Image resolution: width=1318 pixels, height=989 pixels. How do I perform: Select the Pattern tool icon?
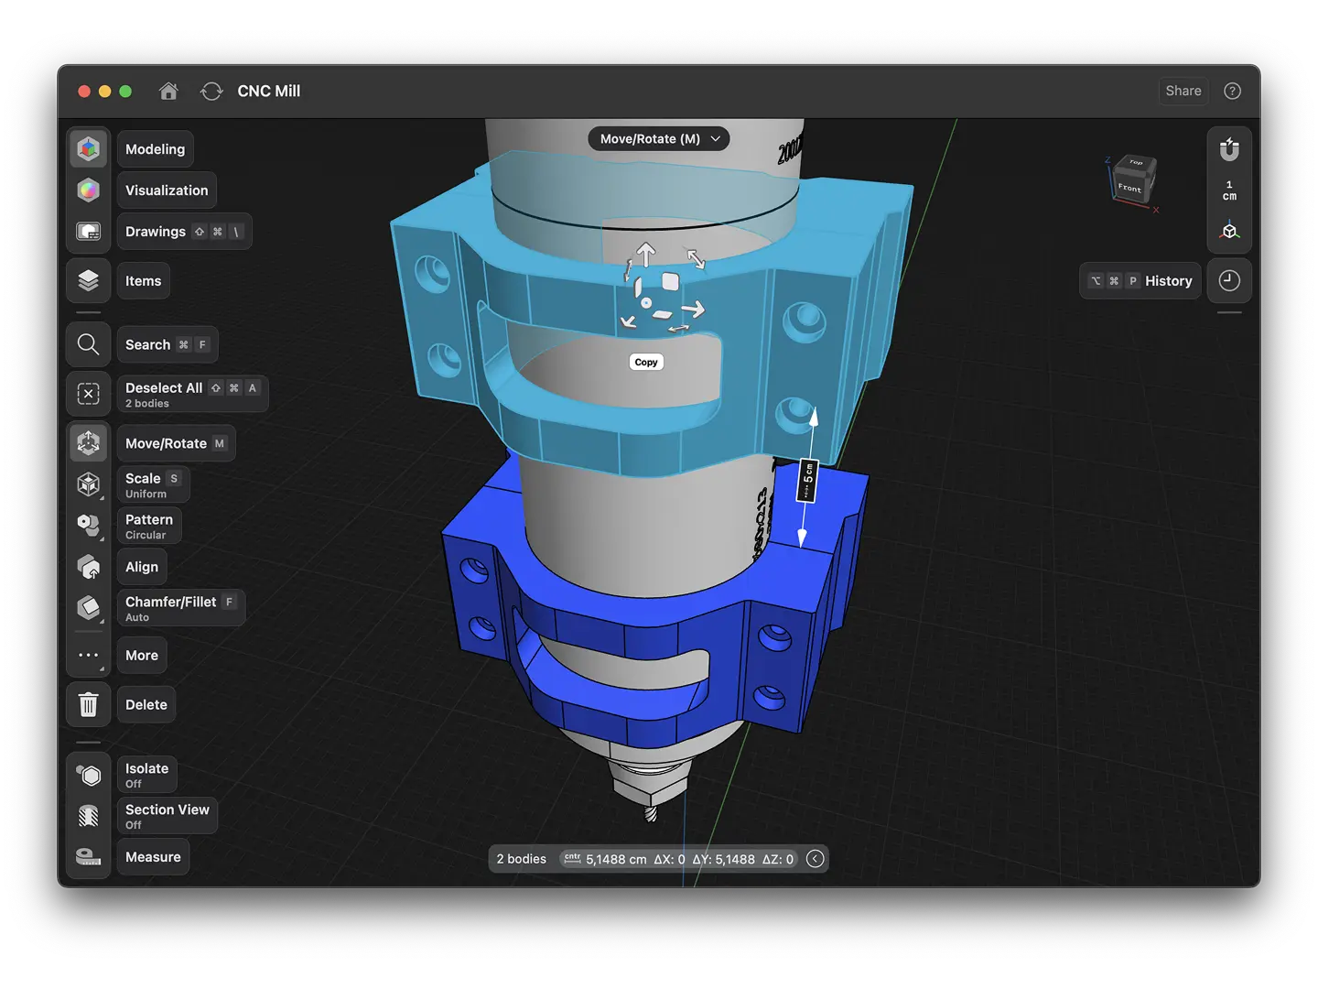(x=88, y=526)
